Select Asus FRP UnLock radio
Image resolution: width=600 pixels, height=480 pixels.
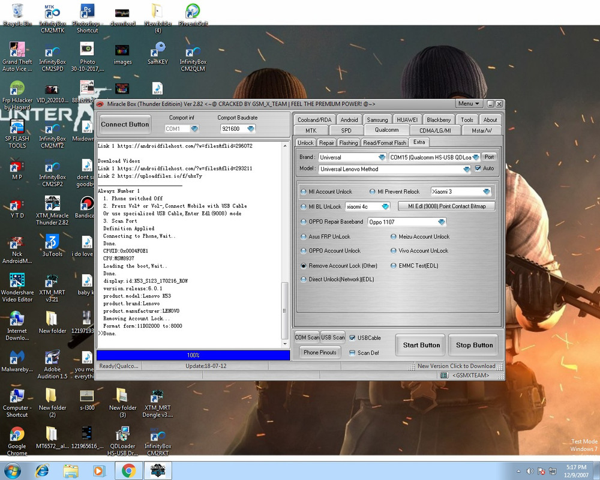304,236
